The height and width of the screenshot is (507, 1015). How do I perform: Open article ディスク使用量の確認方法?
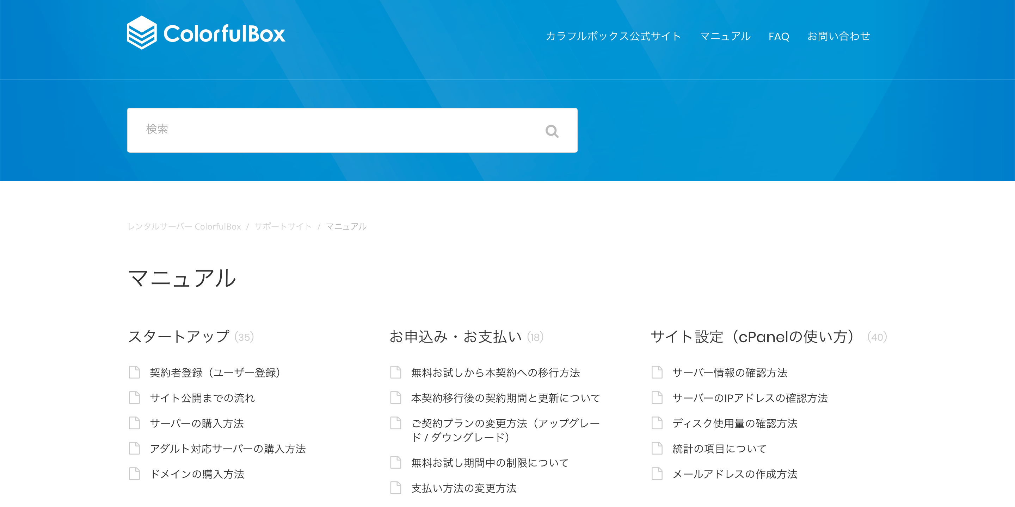pos(735,423)
